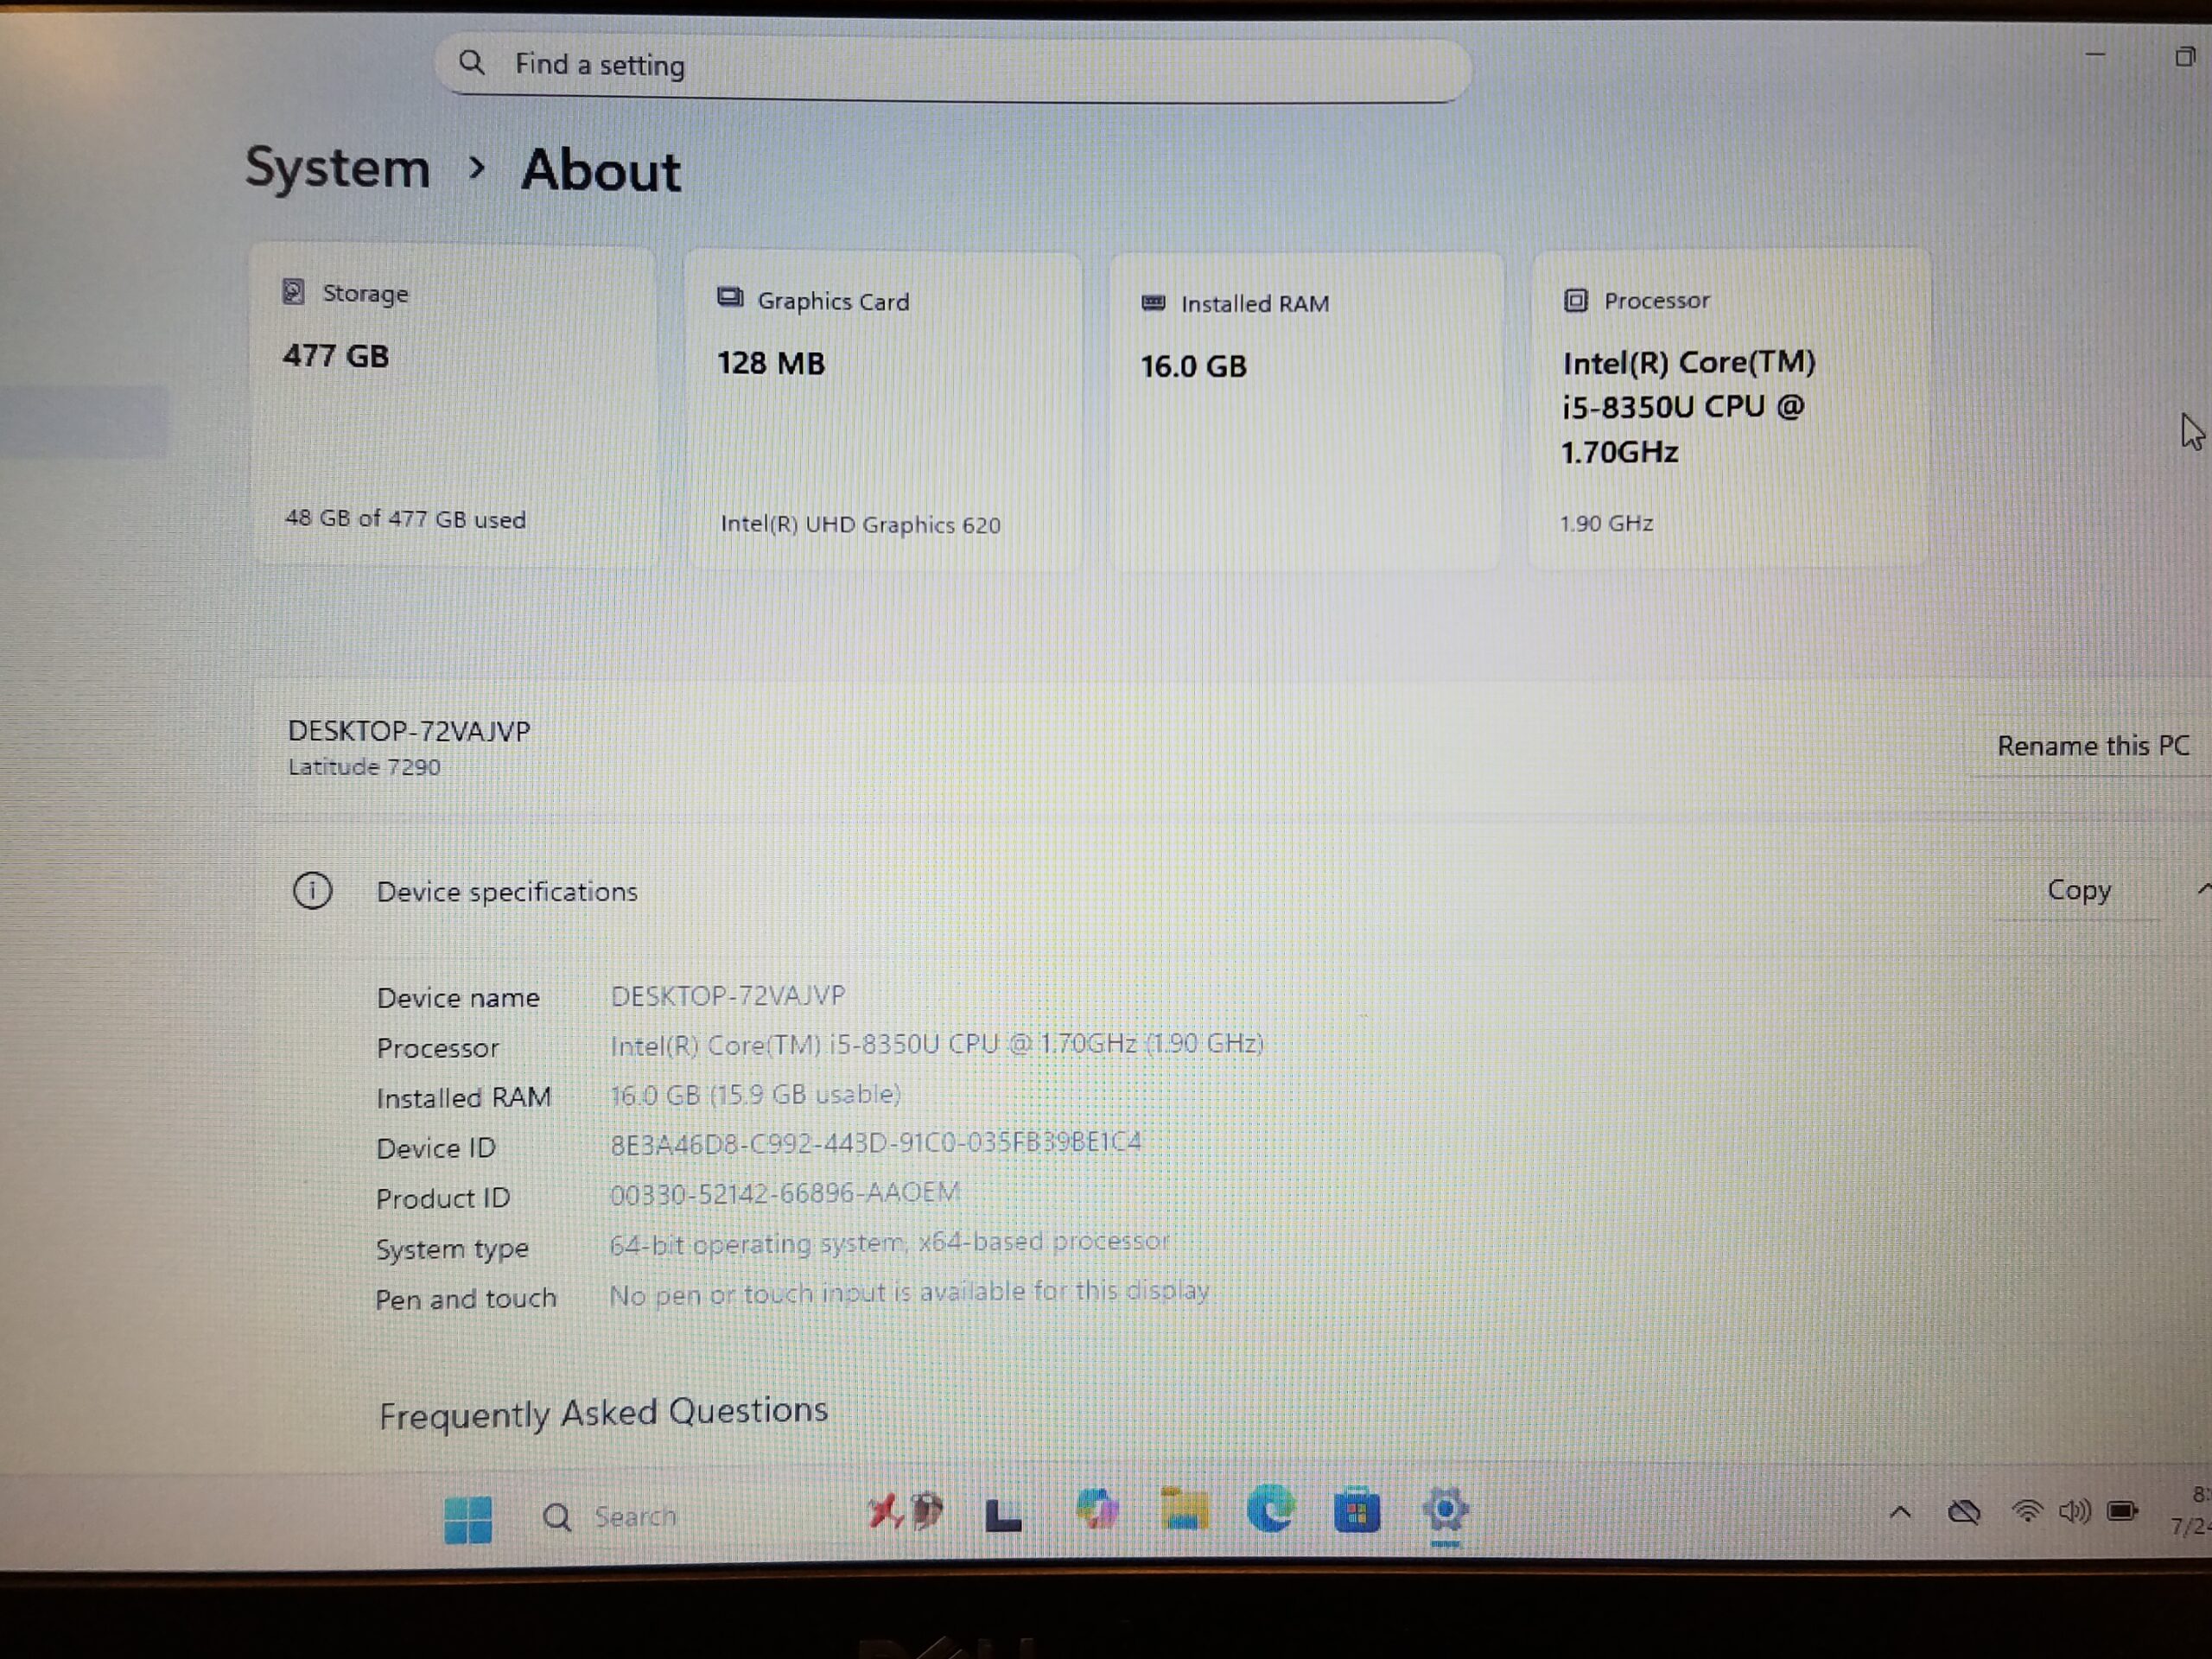The width and height of the screenshot is (2212, 1659).
Task: Select the Product ID value 00330-52142-66896-AAOEM
Action: pos(785,1193)
